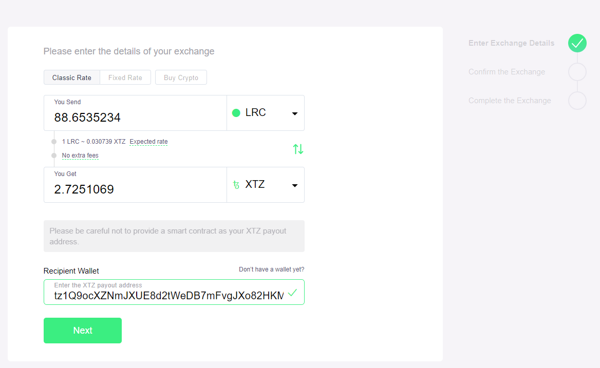The height and width of the screenshot is (368, 600).
Task: Open the Don't have a wallet yet link
Action: [x=271, y=269]
